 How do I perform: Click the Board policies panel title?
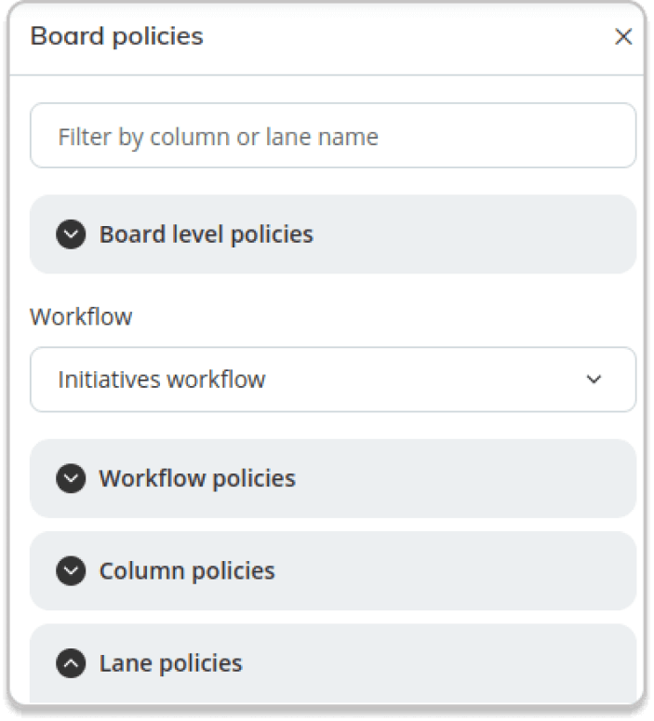117,36
